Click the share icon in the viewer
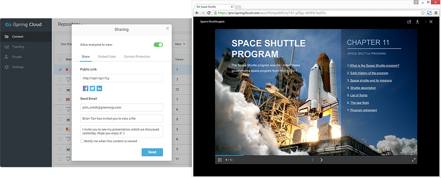Image resolution: width=441 pixels, height=178 pixels. [409, 21]
